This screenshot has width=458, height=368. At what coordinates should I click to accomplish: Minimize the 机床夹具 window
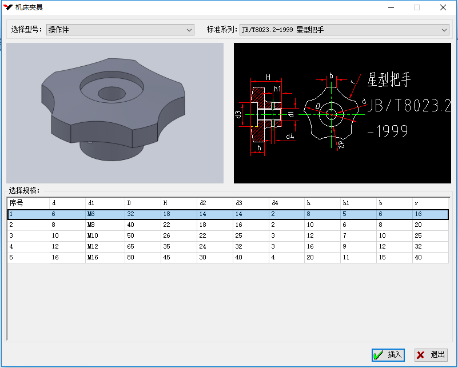click(x=391, y=7)
